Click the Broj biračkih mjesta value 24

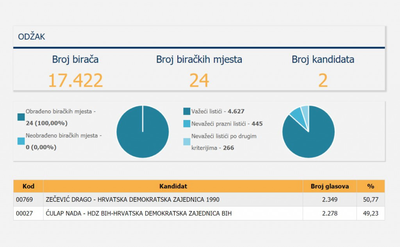coord(199,80)
